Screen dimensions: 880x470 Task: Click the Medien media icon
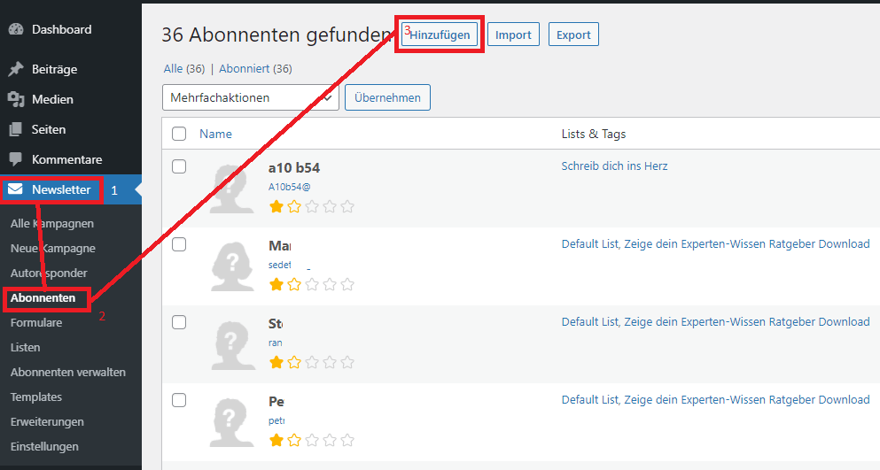(15, 99)
